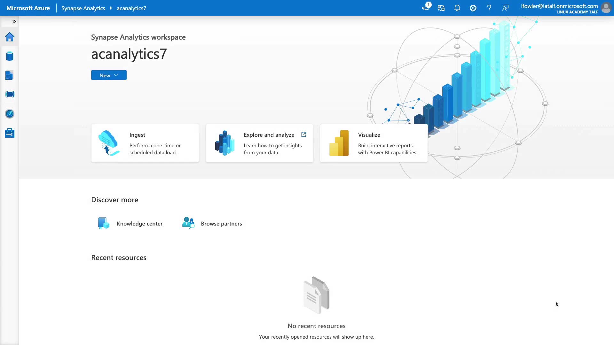This screenshot has height=345, width=614.
Task: Open the feedback icon in header
Action: tap(505, 8)
